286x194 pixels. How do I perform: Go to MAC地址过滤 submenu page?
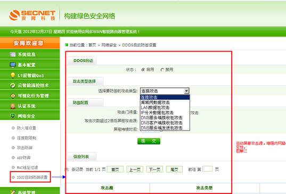27,167
